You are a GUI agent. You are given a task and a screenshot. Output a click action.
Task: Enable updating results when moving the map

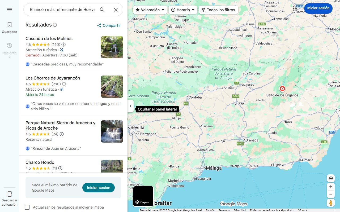(27, 207)
